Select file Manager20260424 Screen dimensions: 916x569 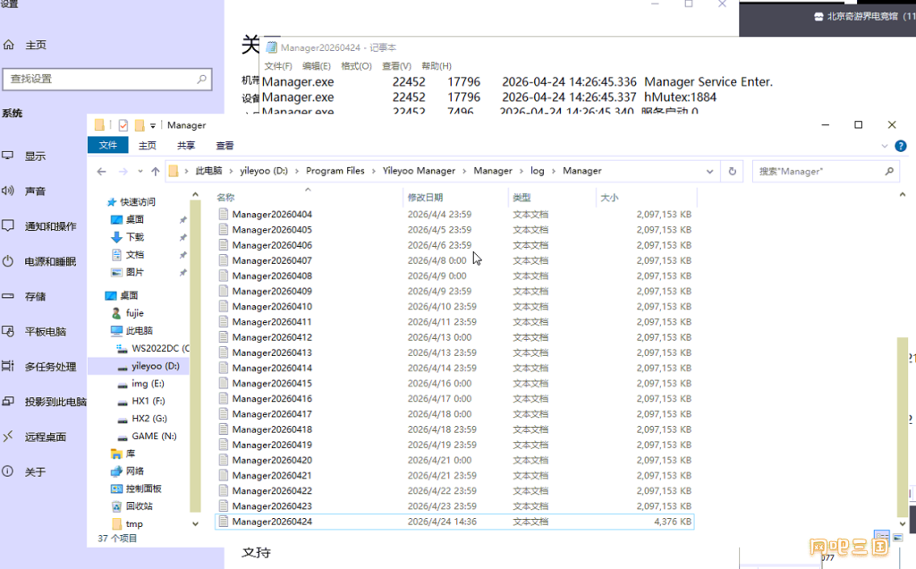tap(454, 522)
